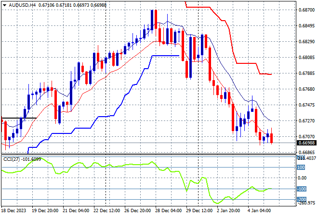Image resolution: width=318 pixels, height=216 pixels.
Task: Select the 18 Dec 2023 time label
Action: click(14, 211)
